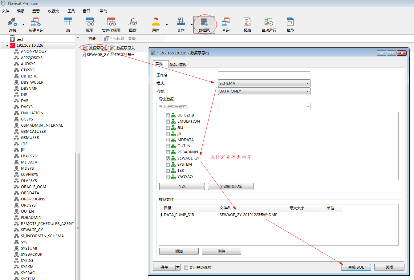Switch to the SQL 预览 tab
Image resolution: width=414 pixels, height=280 pixels.
178,64
